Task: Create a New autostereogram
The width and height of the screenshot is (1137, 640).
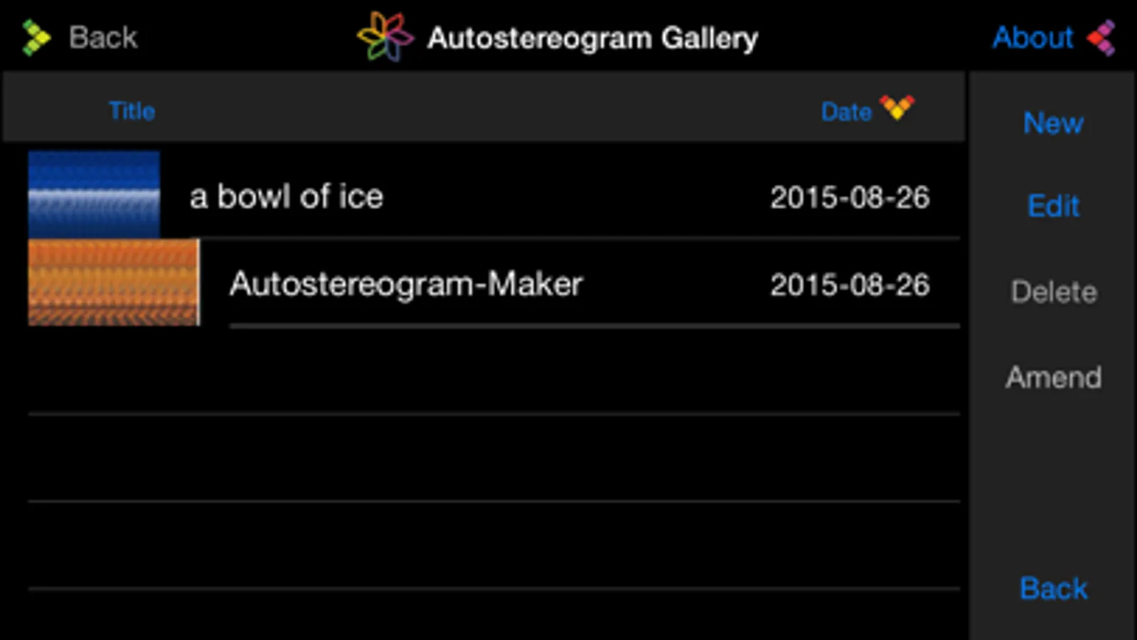Action: 1053,123
